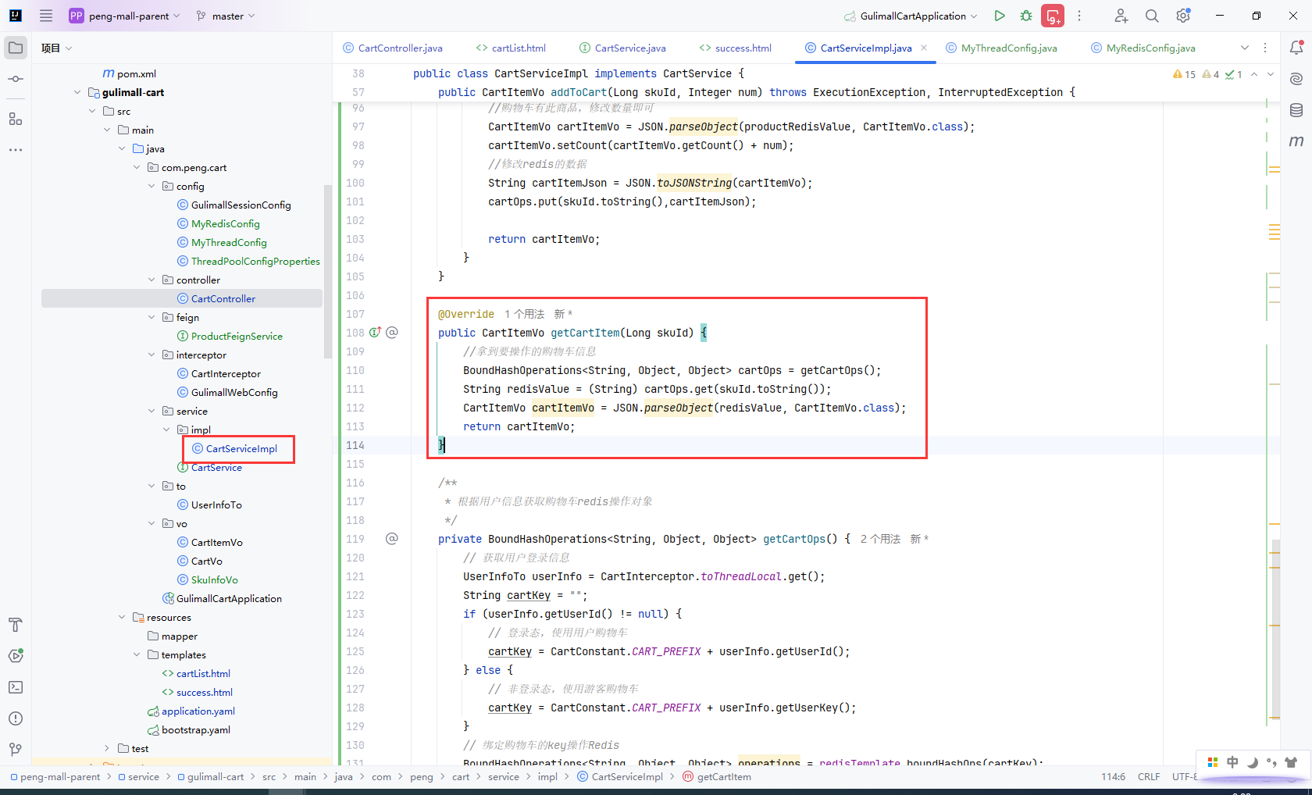Open the Problems tool window icon
This screenshot has height=795, width=1312.
[16, 718]
